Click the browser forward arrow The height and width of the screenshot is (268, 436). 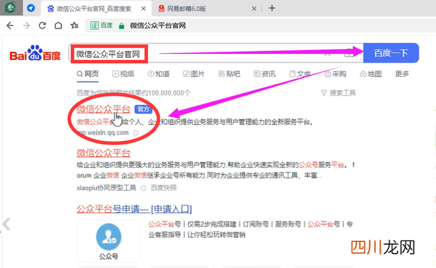26,26
